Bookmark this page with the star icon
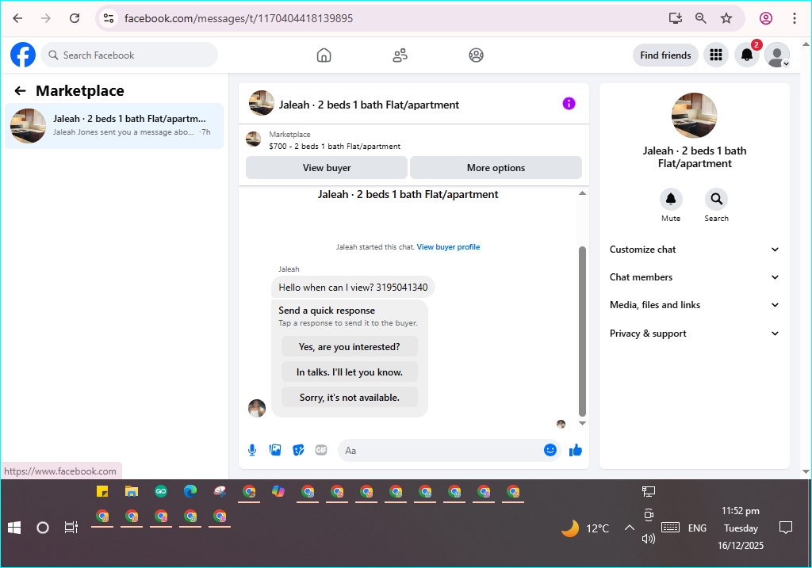 [x=726, y=19]
